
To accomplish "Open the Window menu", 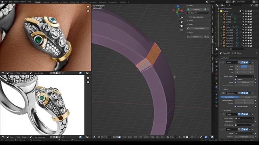I will point(23,2).
